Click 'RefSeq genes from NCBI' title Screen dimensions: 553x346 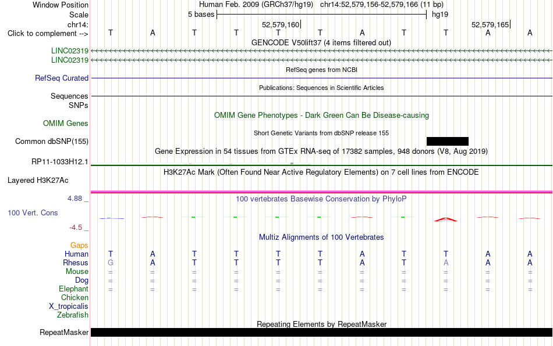(x=321, y=70)
